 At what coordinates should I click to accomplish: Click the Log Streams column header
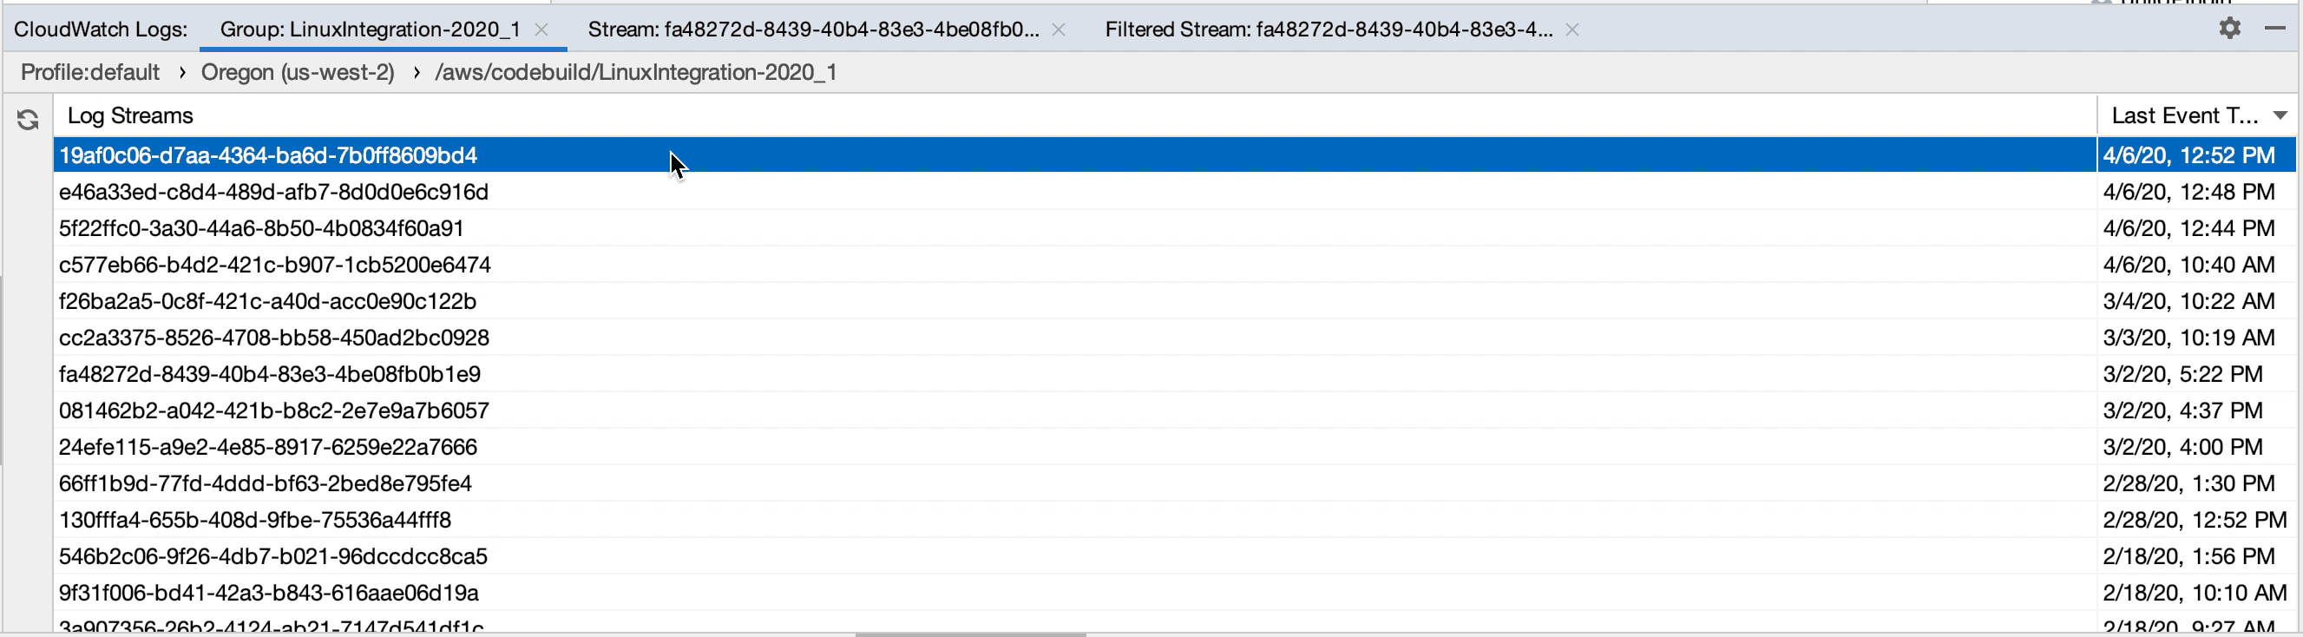coord(130,115)
